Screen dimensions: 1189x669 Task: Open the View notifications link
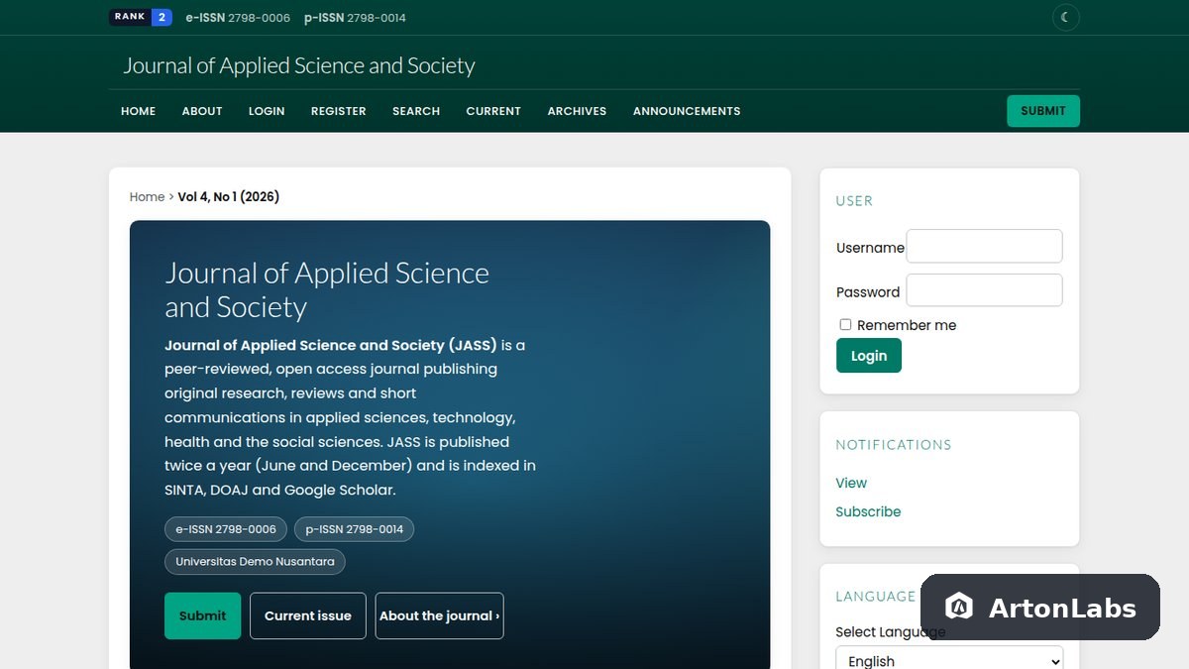(851, 483)
